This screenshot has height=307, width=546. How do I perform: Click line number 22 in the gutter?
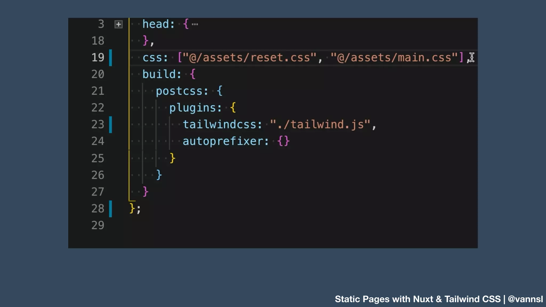pos(98,108)
